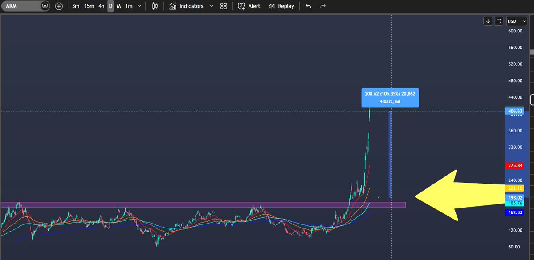Click the 440.00 price axis label
The image size is (534, 260).
point(515,97)
